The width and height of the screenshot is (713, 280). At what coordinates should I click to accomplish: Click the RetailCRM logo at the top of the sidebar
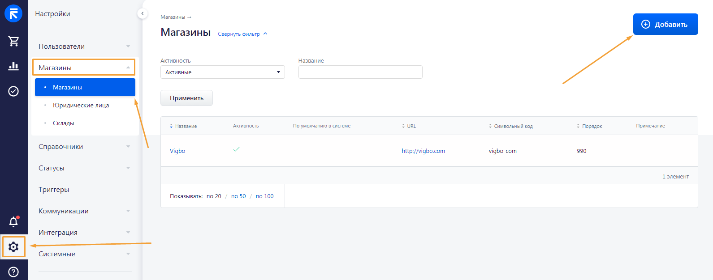tap(13, 13)
